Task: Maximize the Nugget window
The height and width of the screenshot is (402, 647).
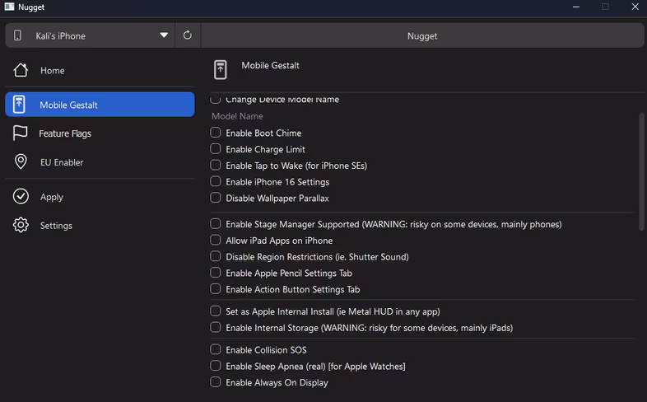Action: tap(605, 7)
